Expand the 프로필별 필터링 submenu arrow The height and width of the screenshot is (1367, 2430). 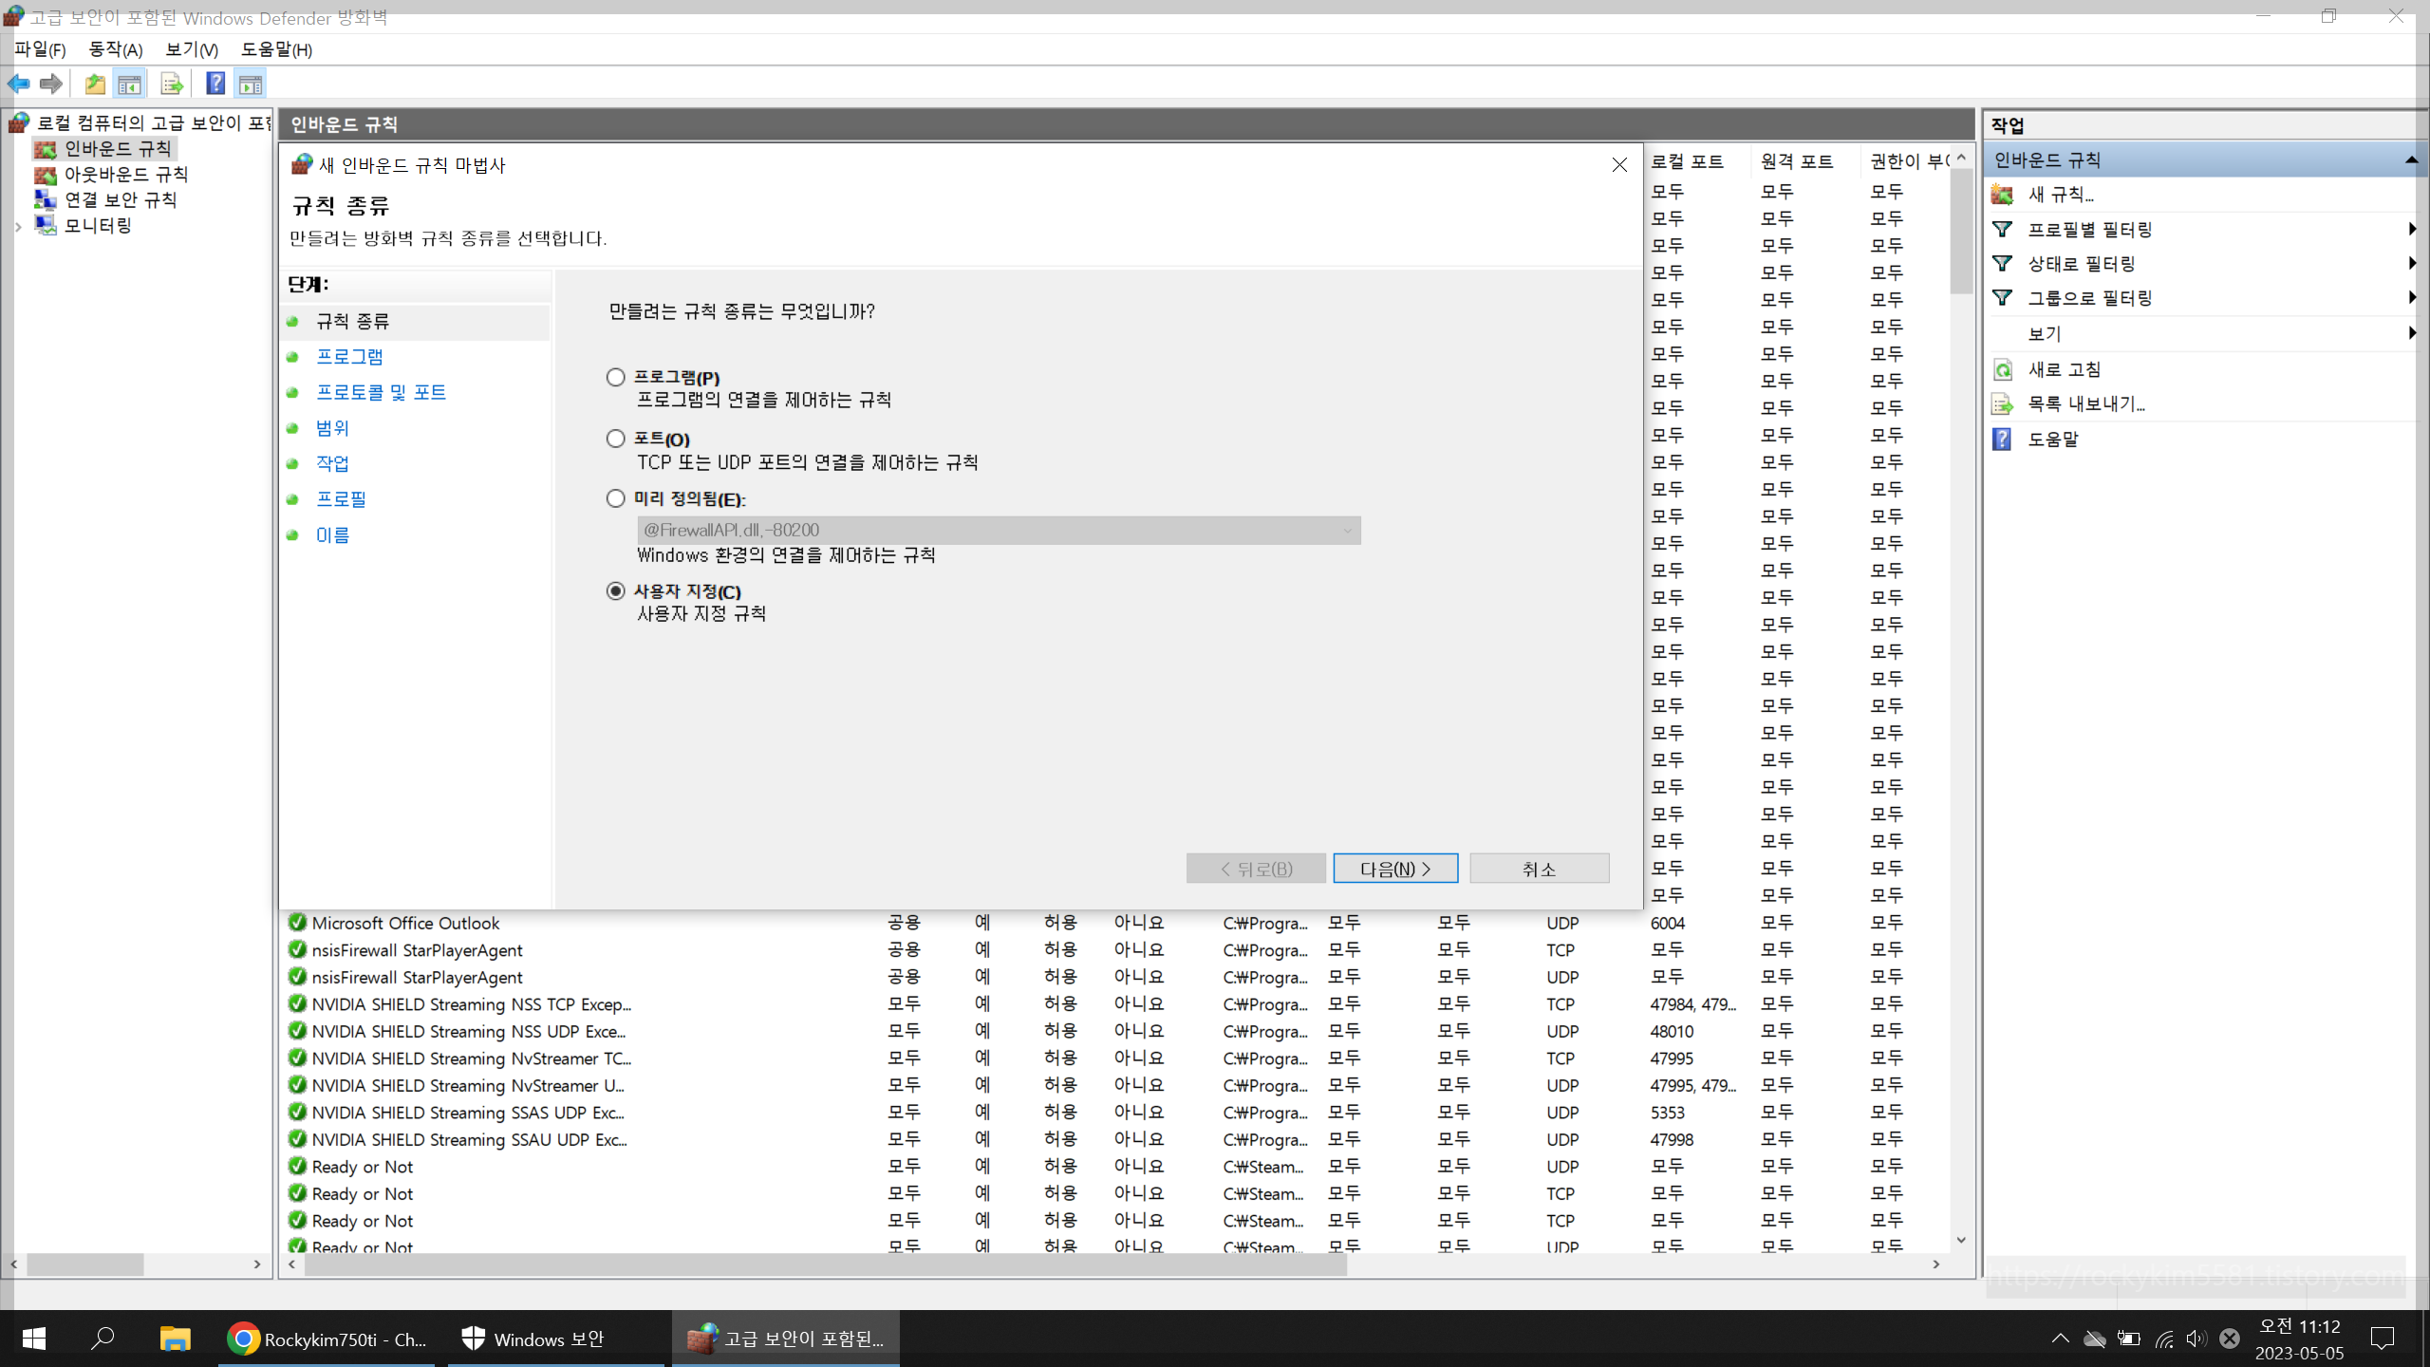(x=2412, y=229)
